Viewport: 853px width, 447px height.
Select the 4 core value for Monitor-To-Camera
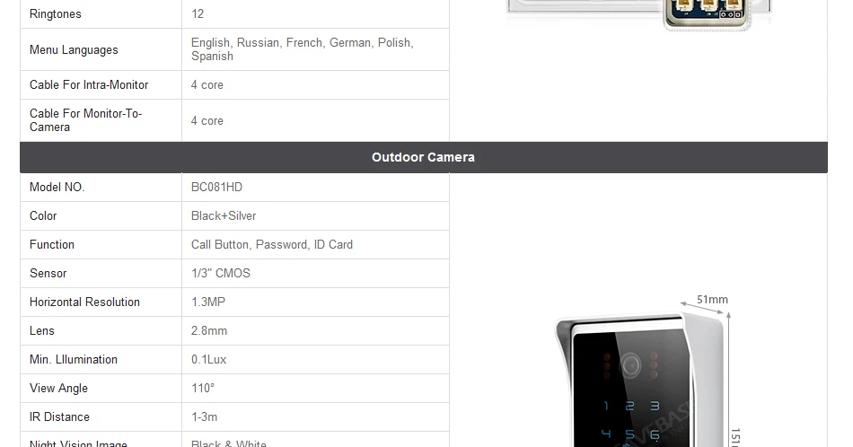(x=207, y=120)
